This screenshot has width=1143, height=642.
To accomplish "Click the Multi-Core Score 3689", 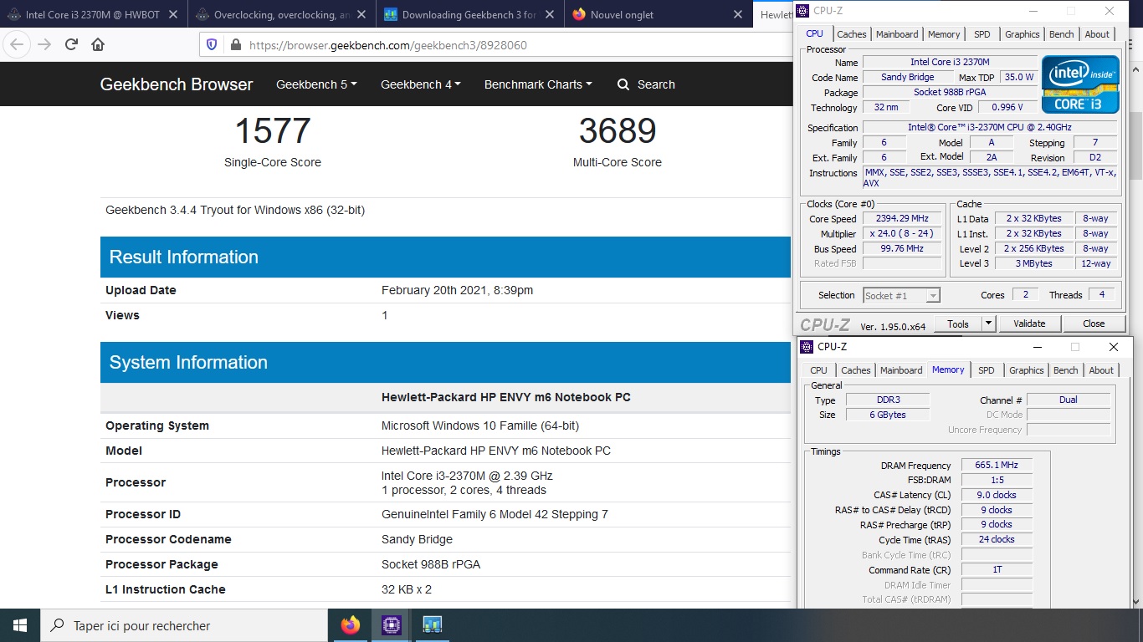I will [x=618, y=131].
